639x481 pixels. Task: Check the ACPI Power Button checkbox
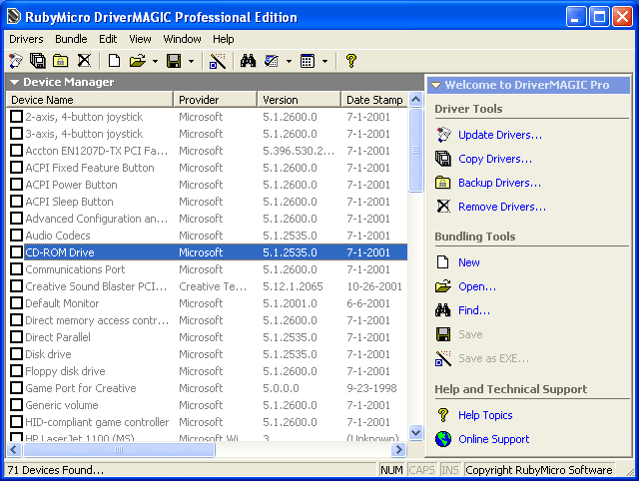(16, 185)
